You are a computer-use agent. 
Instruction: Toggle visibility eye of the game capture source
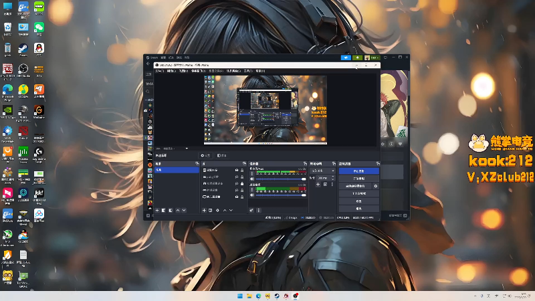pos(237,190)
